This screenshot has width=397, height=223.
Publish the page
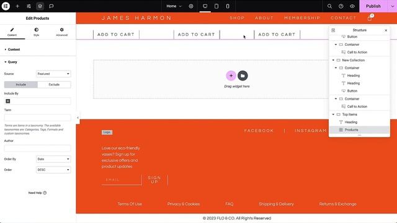click(x=373, y=6)
